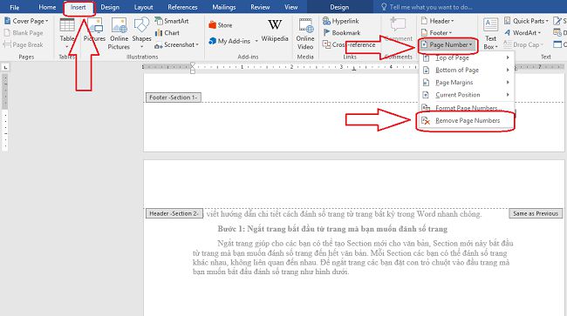This screenshot has width=567, height=316.
Task: Insert a Text Box
Action: (491, 34)
